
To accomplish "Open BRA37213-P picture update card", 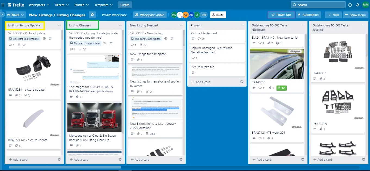I will click(33, 125).
